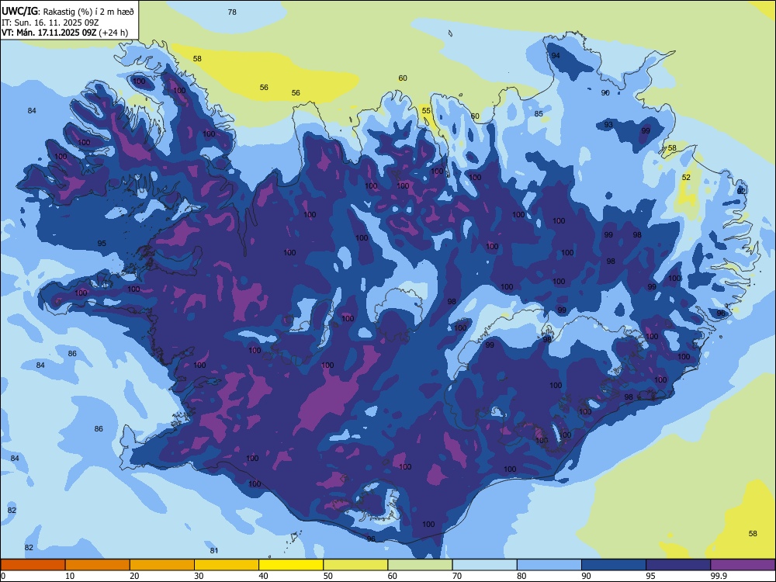Select the 95 value on the map, not the legend
The width and height of the screenshot is (776, 582).
102,244
